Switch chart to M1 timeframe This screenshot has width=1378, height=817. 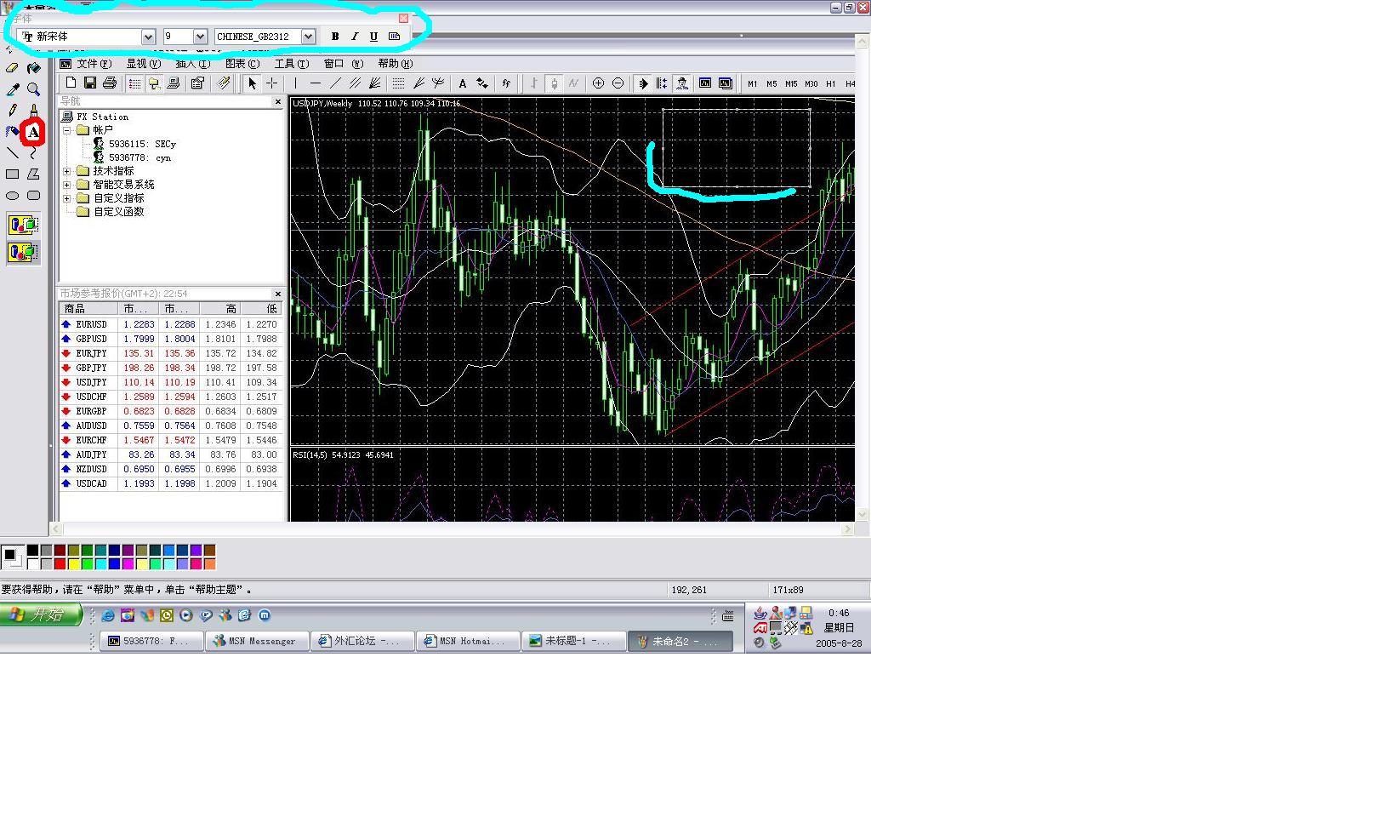tap(752, 83)
